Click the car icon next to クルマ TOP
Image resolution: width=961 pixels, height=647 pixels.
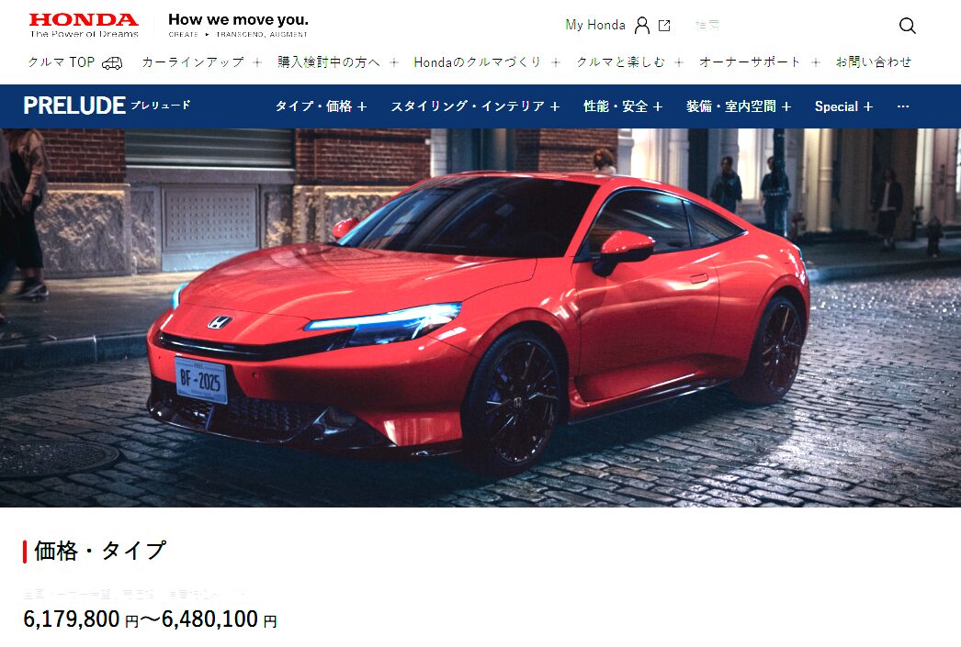pos(112,62)
